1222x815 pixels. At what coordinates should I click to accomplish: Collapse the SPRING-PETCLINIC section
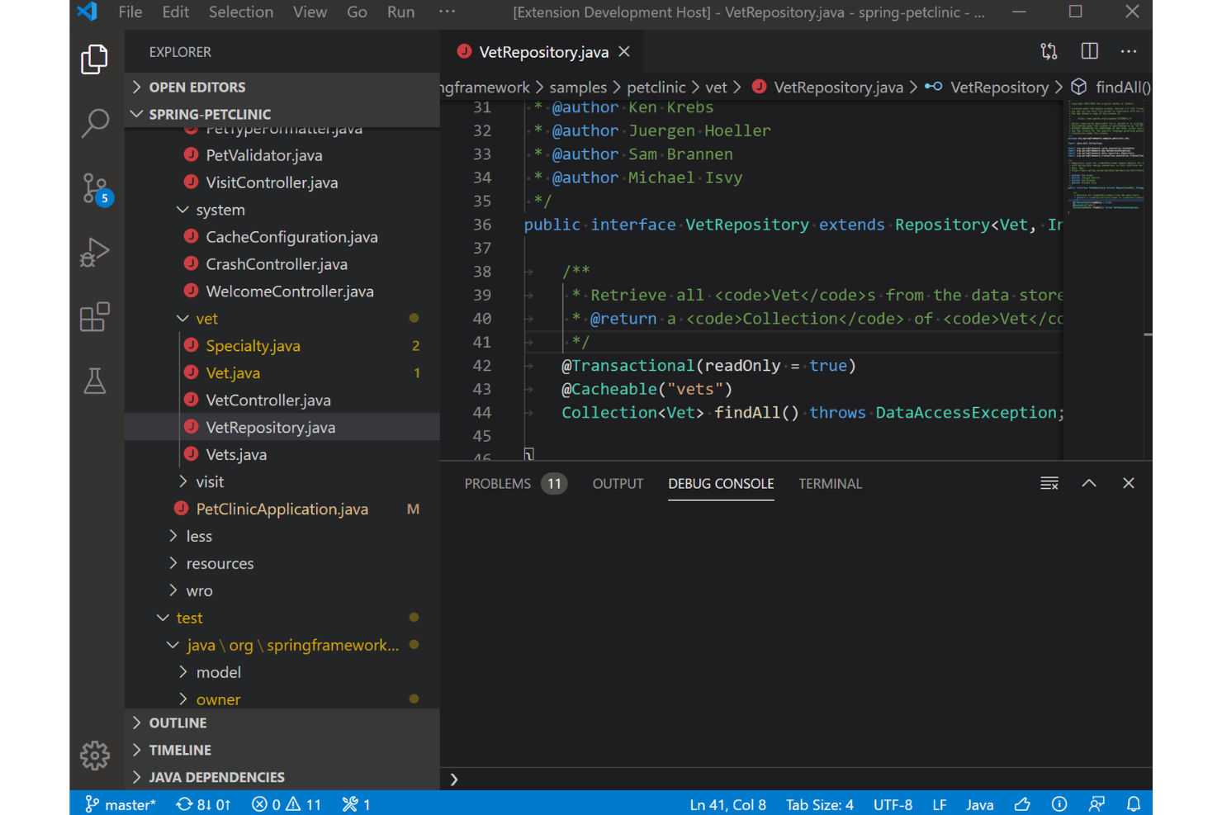coord(282,114)
